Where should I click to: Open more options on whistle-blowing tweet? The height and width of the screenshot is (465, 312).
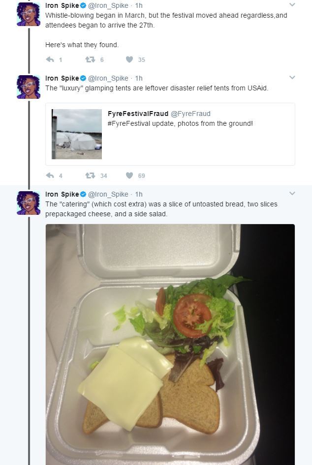[292, 5]
